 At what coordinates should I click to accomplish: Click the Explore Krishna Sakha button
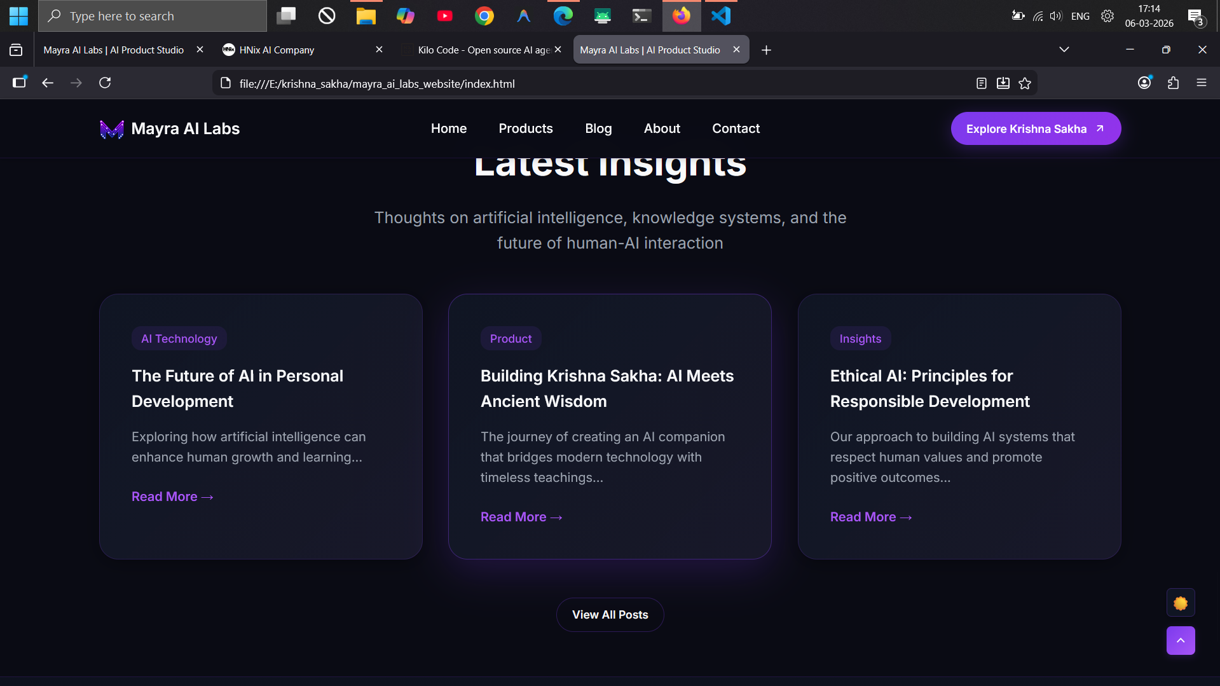click(x=1035, y=128)
